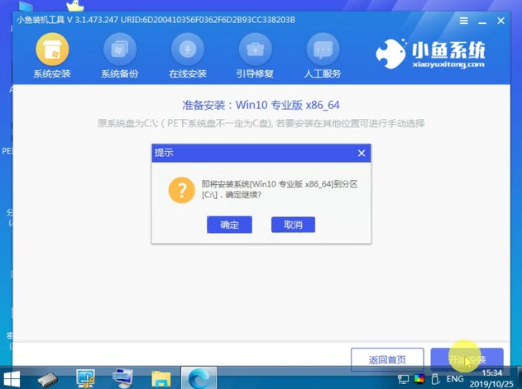Click the USB device tray icon
Viewport: 522px width, 389px height.
[x=435, y=379]
